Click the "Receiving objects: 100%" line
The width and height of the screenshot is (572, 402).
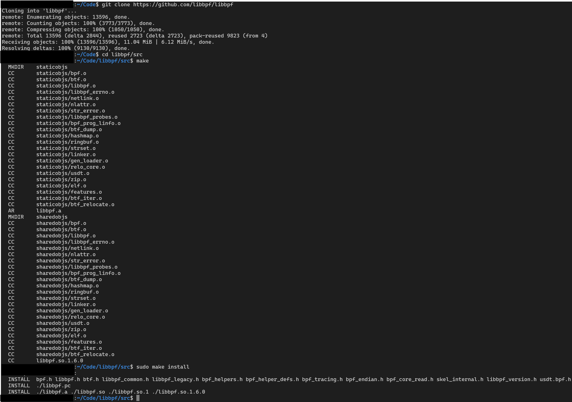[108, 42]
